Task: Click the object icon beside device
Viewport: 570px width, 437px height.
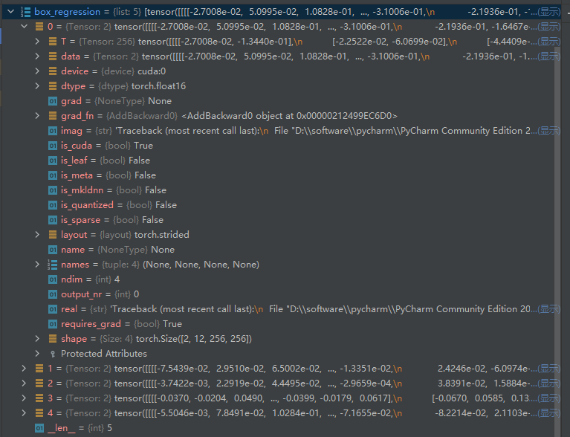Action: coord(53,71)
